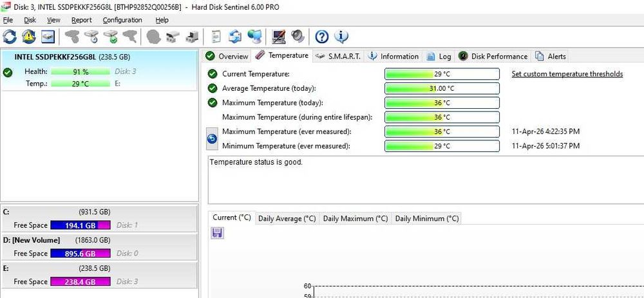Image resolution: width=644 pixels, height=298 pixels.
Task: Open the Disk menu
Action: point(30,20)
